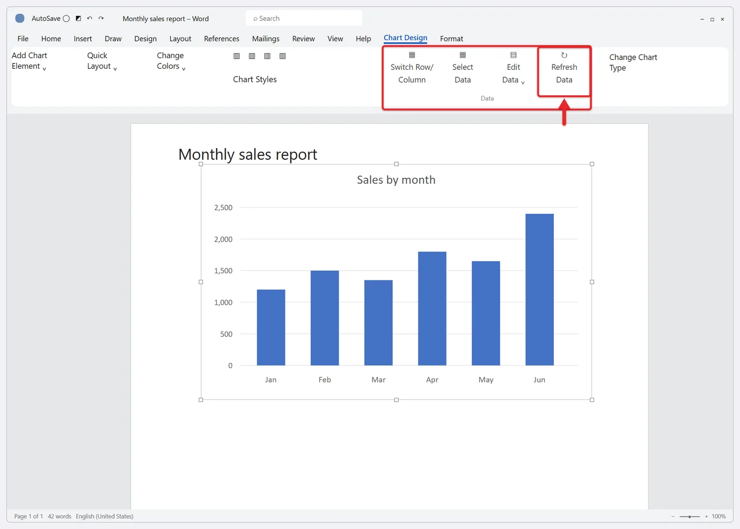The height and width of the screenshot is (529, 740).
Task: Click the '42 words' count in status bar
Action: 59,516
